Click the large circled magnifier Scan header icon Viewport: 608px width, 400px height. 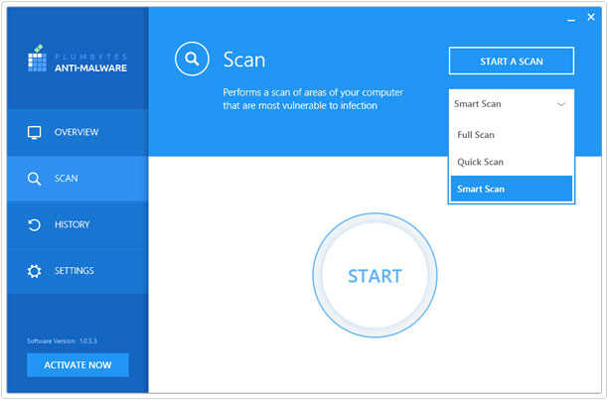(x=192, y=59)
